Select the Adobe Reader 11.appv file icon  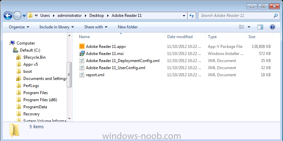(x=82, y=47)
